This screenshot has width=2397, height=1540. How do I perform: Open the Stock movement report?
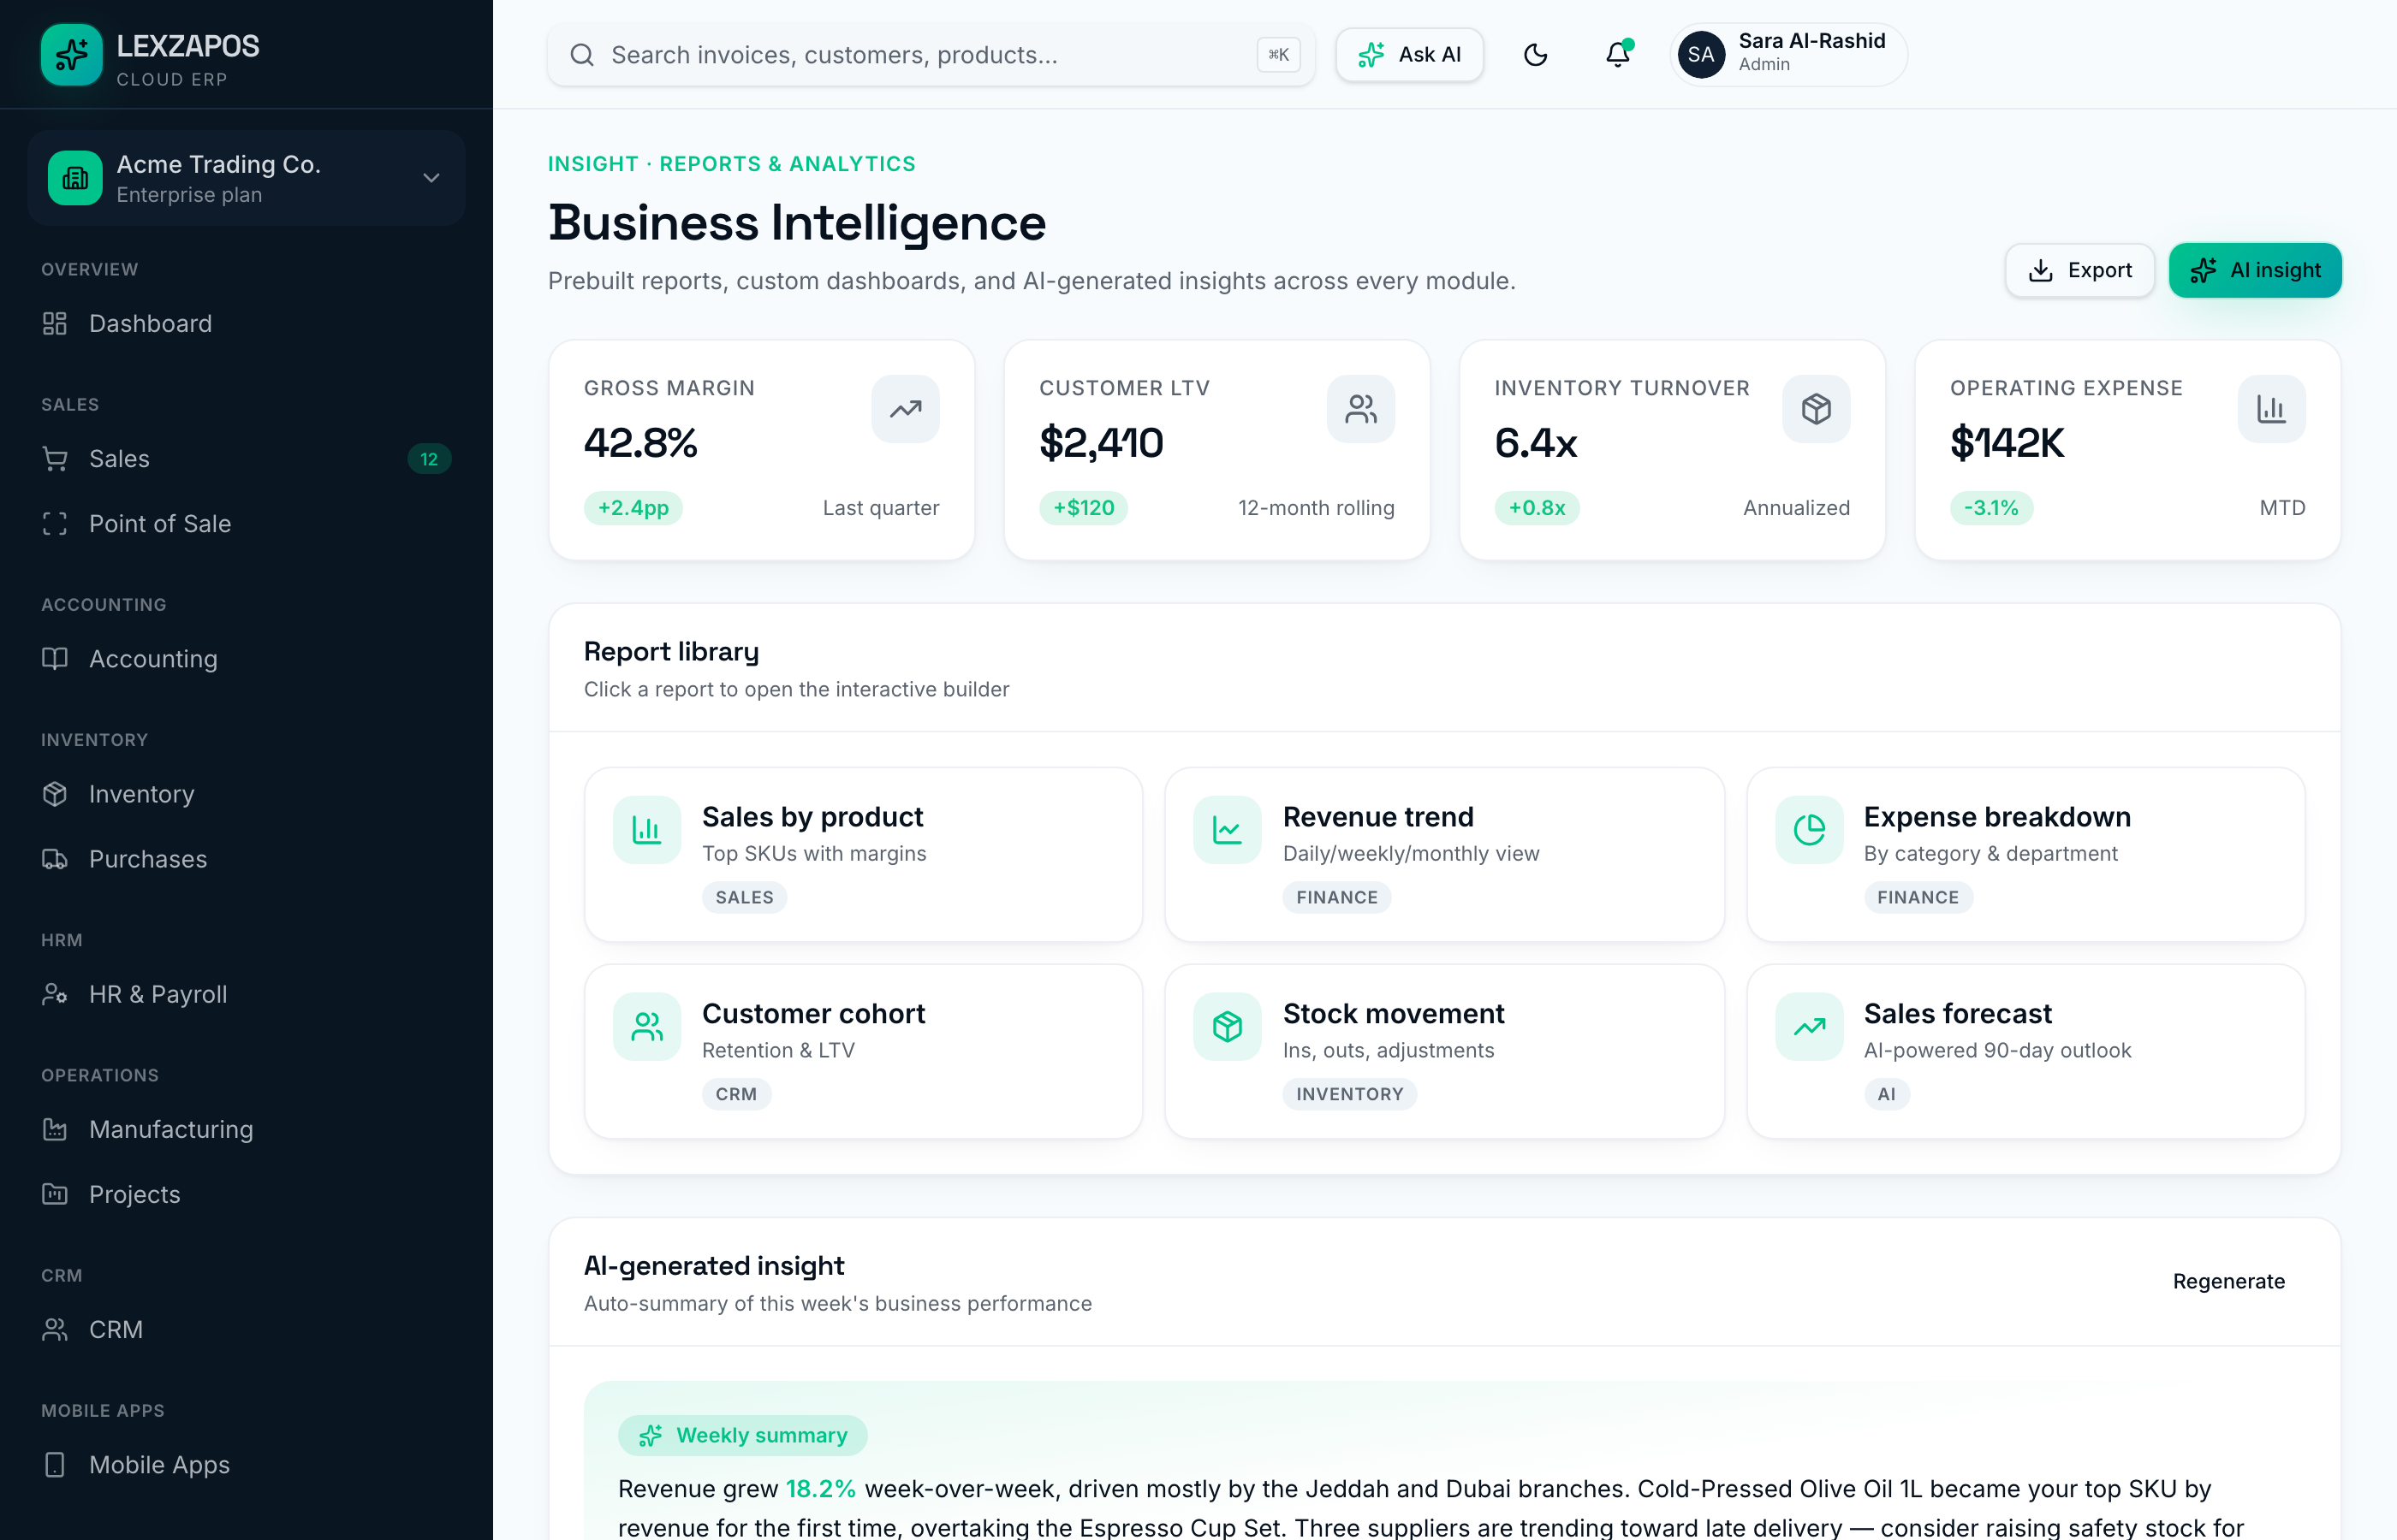point(1443,1051)
